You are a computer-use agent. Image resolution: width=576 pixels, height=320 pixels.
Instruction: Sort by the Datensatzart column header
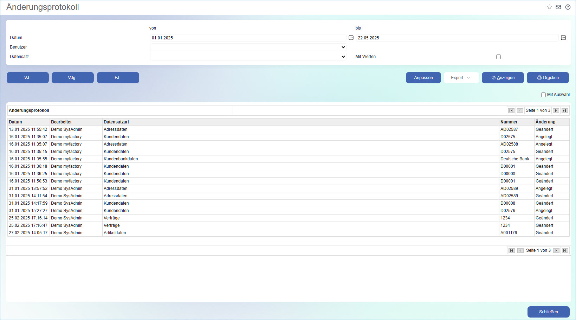click(x=116, y=122)
